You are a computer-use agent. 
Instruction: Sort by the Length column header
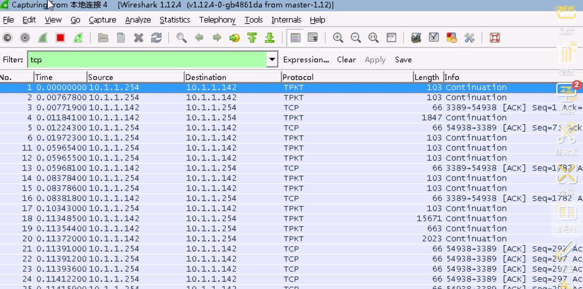click(x=429, y=77)
